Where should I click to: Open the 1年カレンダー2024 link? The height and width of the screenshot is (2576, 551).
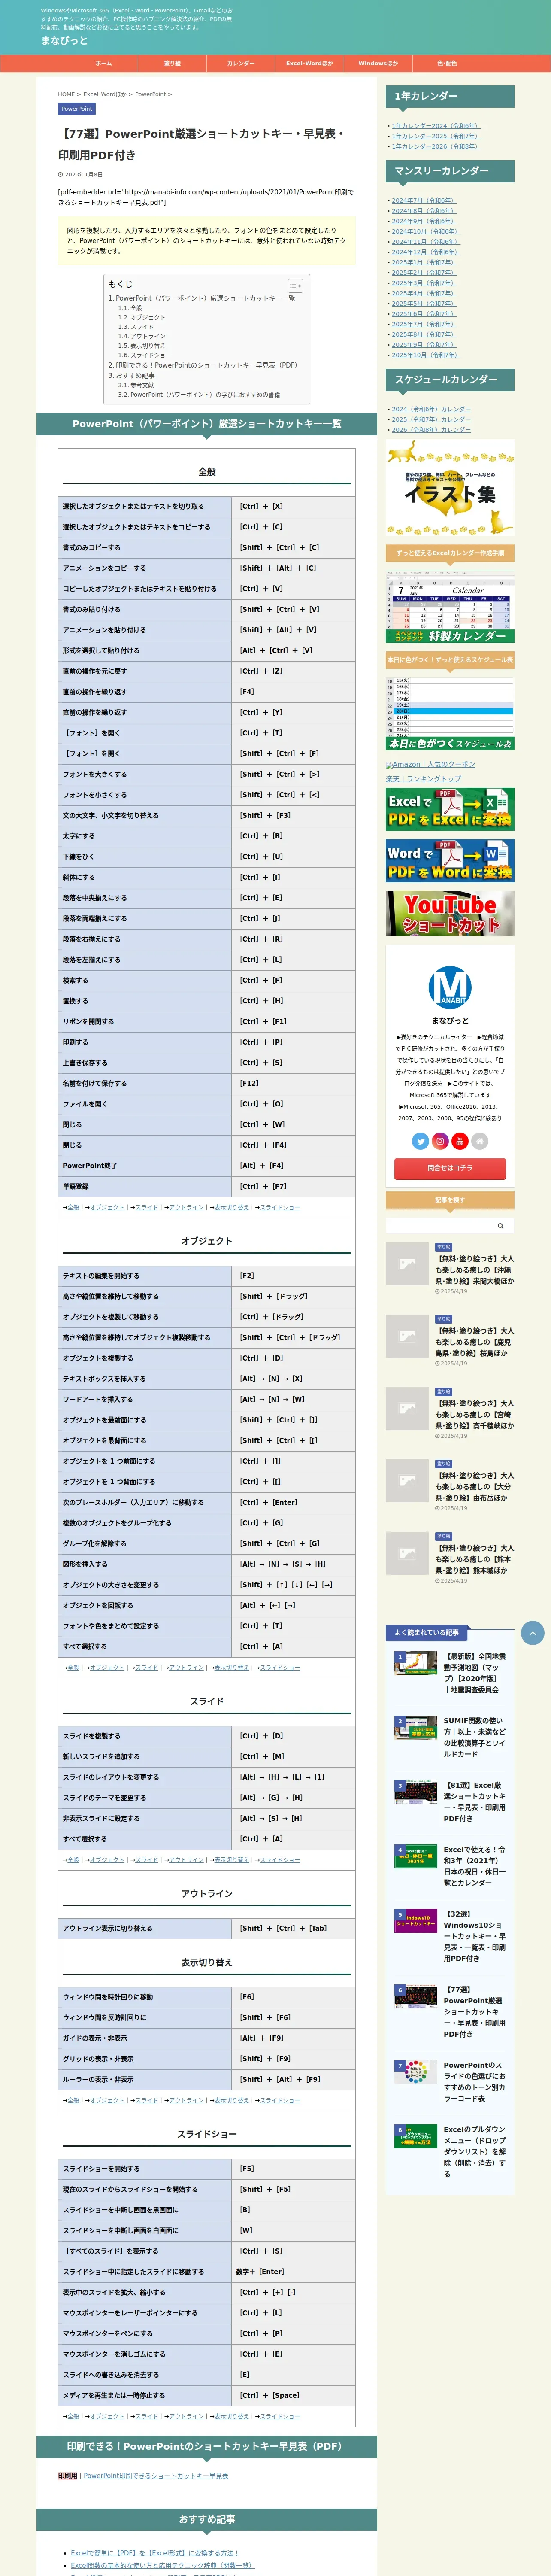[435, 126]
